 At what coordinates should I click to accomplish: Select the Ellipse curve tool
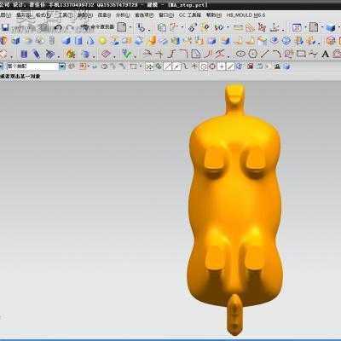tap(240, 54)
